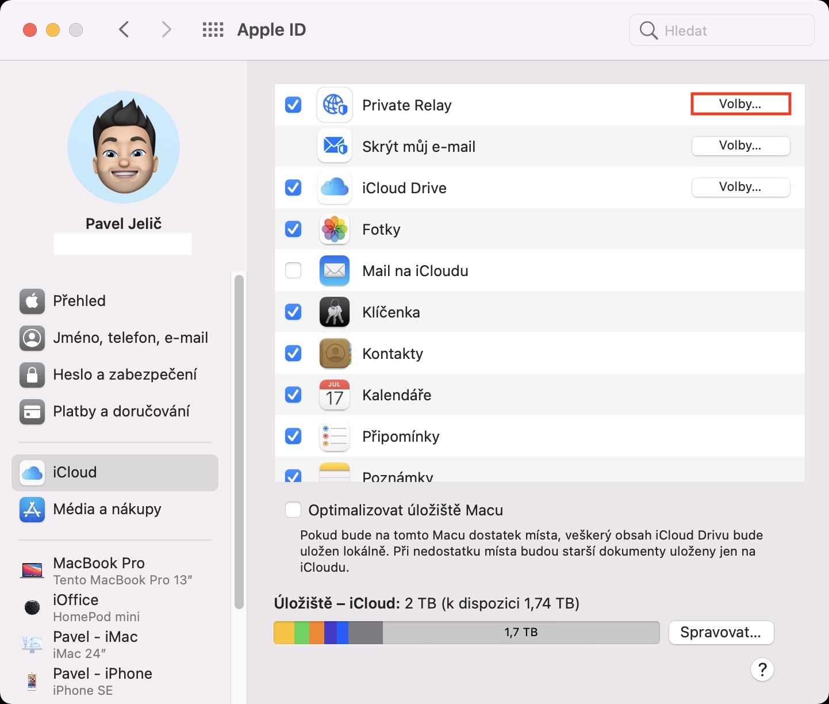The height and width of the screenshot is (704, 829).
Task: Select the Pavel - iMac device entry
Action: (115, 644)
